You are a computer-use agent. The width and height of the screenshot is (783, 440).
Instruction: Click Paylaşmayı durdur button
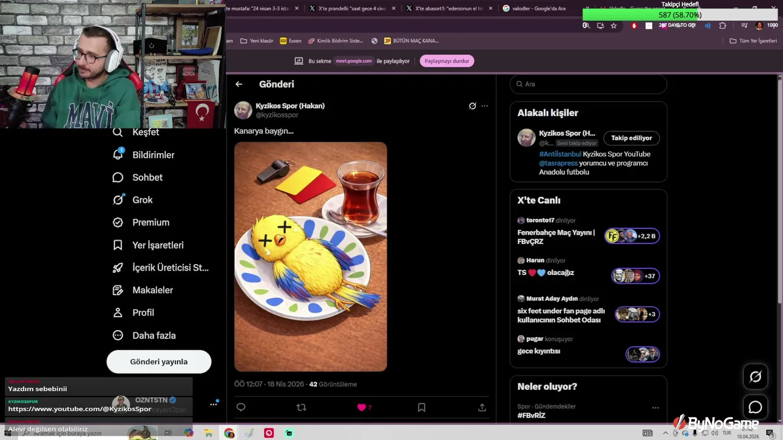447,61
